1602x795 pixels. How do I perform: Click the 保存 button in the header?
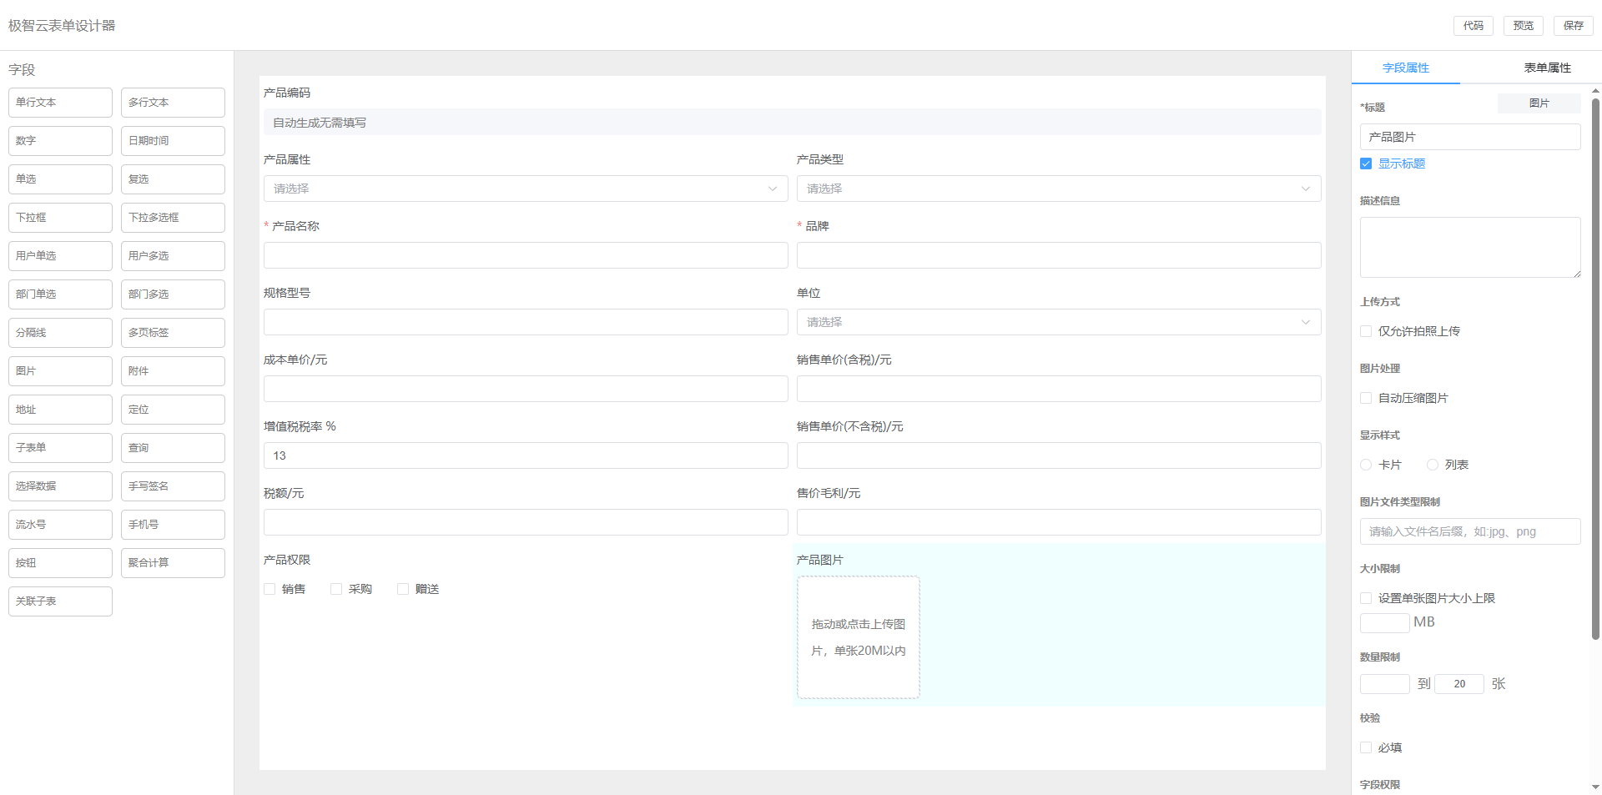click(1573, 26)
